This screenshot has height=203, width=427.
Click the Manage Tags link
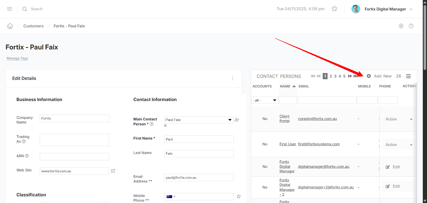(x=17, y=58)
